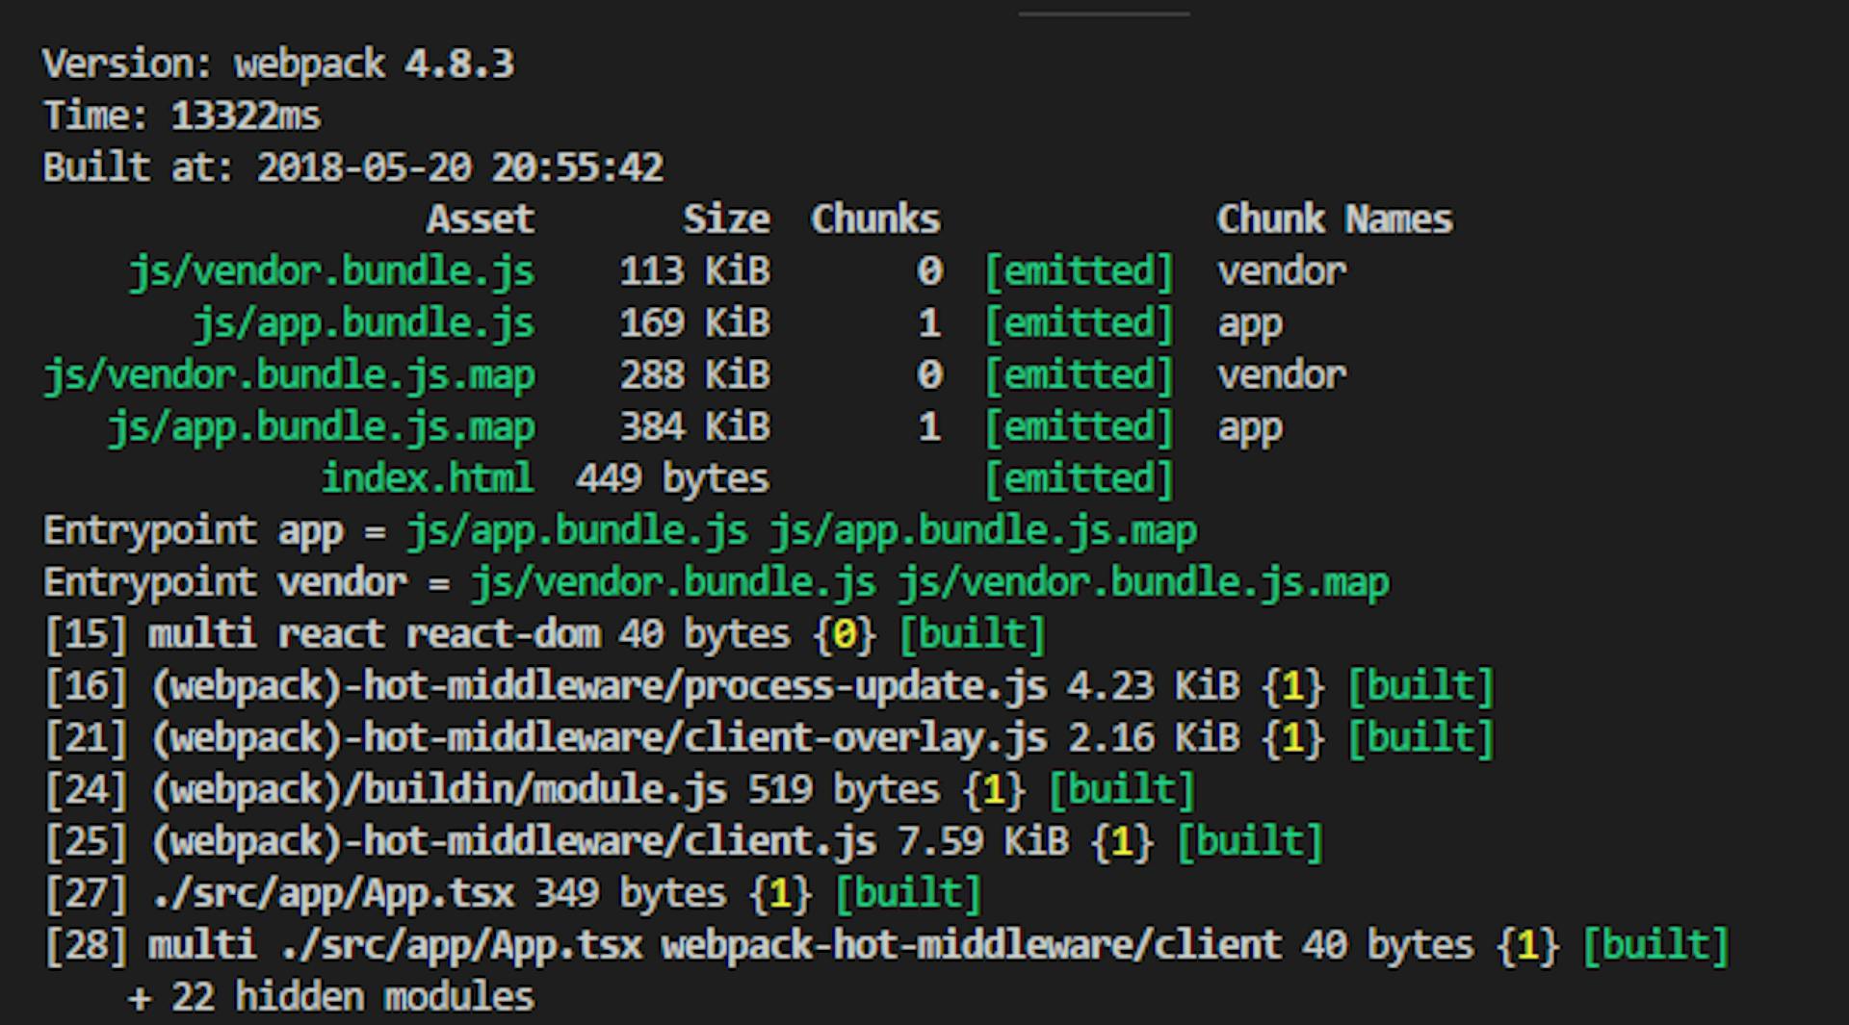Screen dimensions: 1849x1025
Task: Click the (webpack)/buildin/module.js path
Action: 438,791
